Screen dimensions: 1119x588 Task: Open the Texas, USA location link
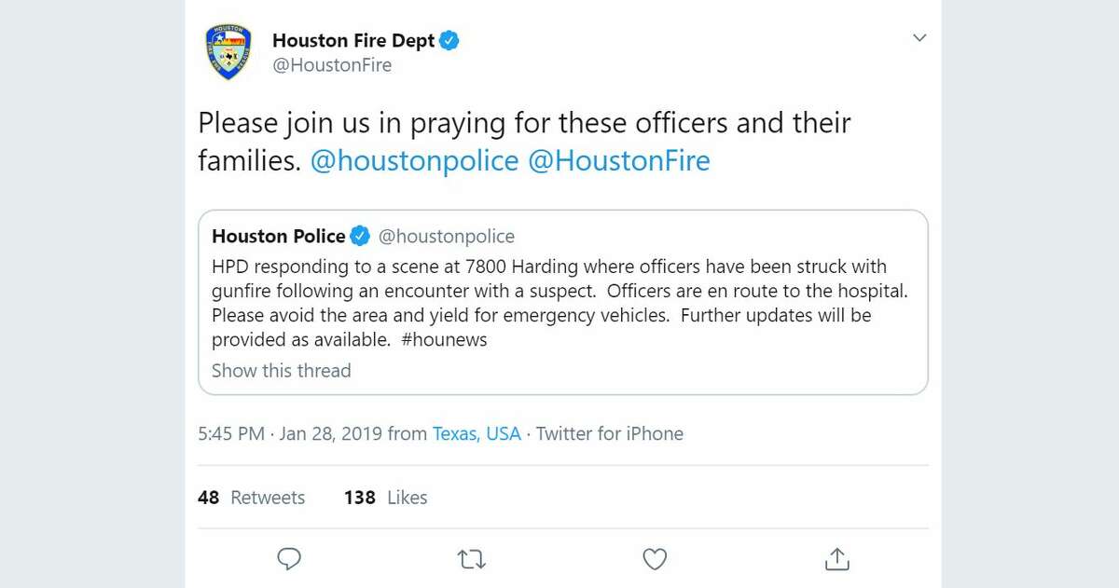pyautogui.click(x=477, y=433)
